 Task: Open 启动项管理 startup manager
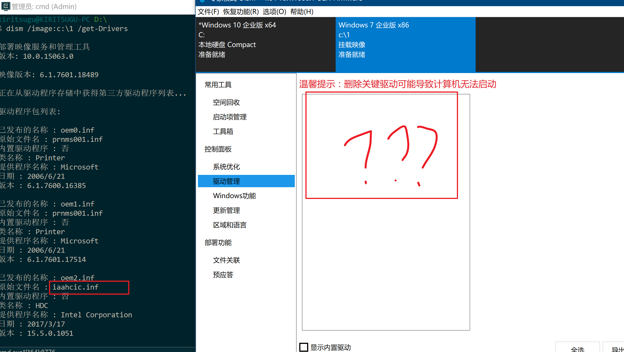coord(230,117)
